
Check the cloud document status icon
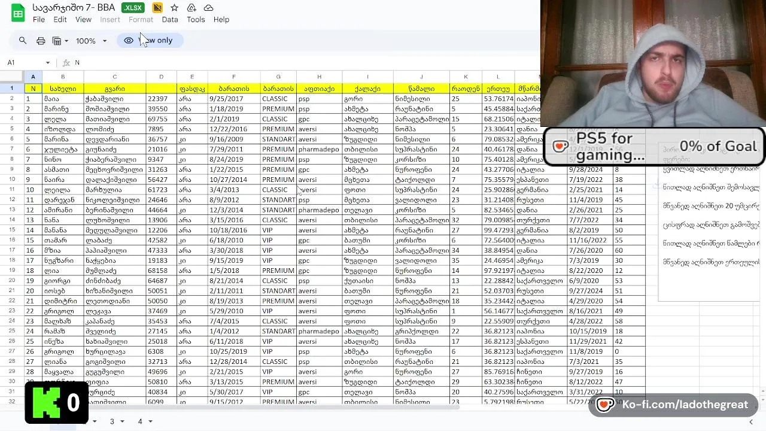tap(208, 8)
